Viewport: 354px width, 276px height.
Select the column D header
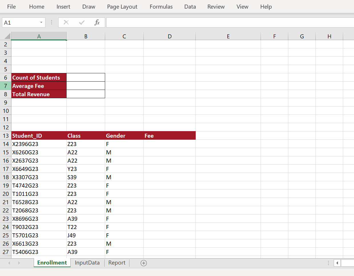coord(169,36)
